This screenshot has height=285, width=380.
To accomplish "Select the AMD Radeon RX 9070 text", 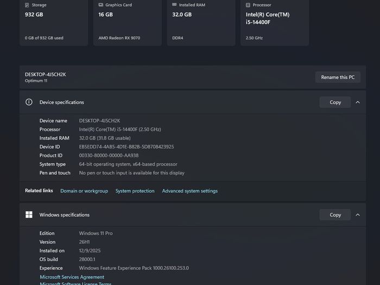I will tap(119, 38).
